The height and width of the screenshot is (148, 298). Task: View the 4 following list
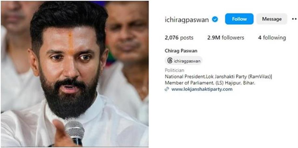pos(272,38)
